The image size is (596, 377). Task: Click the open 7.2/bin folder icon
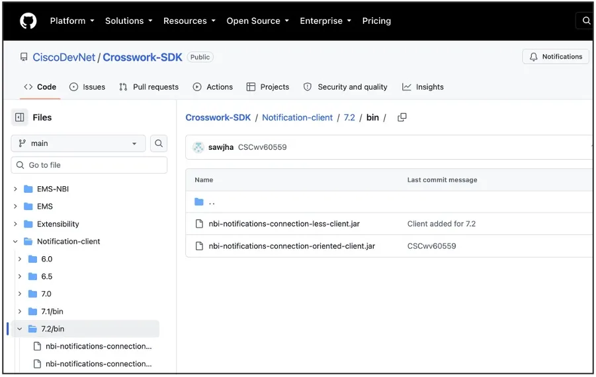point(32,329)
